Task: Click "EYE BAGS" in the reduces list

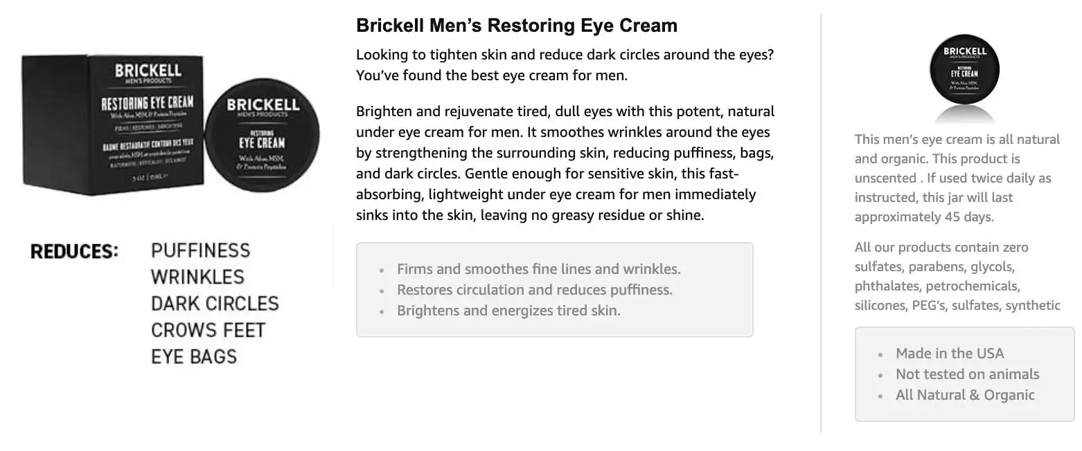Action: (x=194, y=357)
